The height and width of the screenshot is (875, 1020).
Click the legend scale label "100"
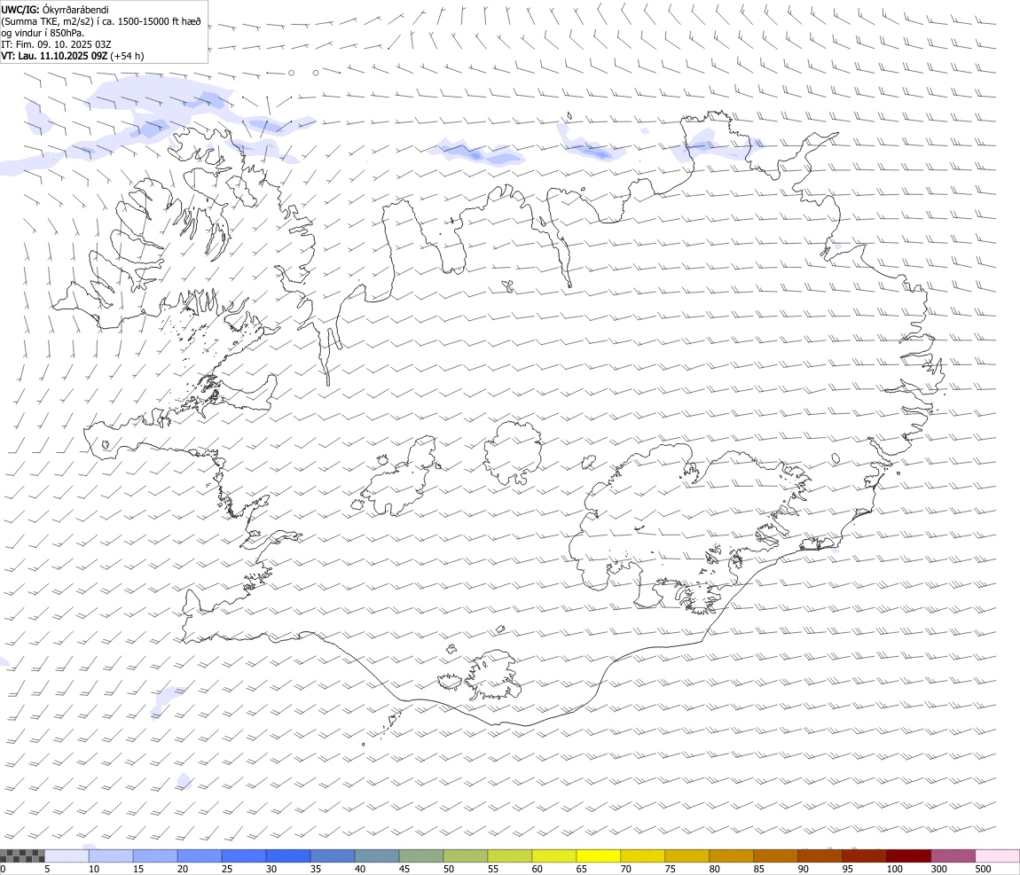[x=894, y=869]
